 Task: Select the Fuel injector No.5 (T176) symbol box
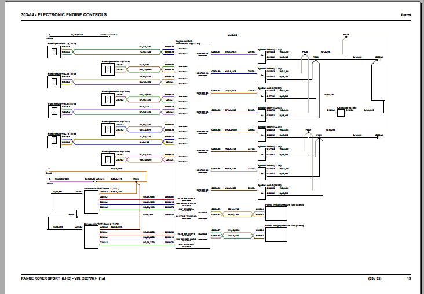coord(54,111)
